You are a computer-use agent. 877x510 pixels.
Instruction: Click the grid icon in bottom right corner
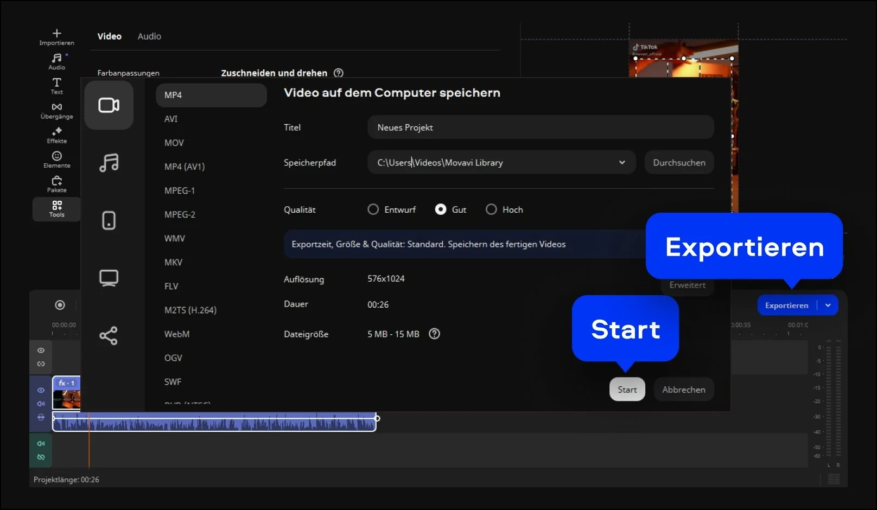(834, 479)
